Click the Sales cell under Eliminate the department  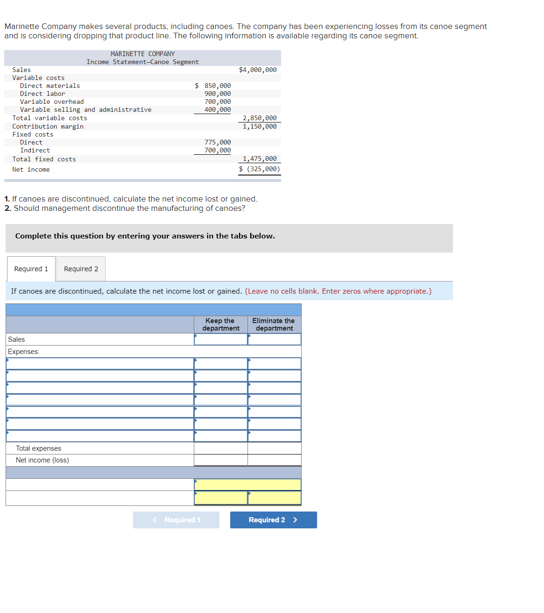pyautogui.click(x=274, y=339)
